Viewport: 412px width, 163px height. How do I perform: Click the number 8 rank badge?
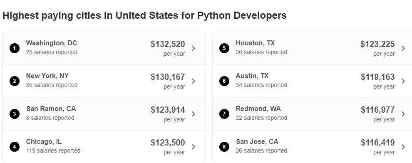click(x=224, y=147)
